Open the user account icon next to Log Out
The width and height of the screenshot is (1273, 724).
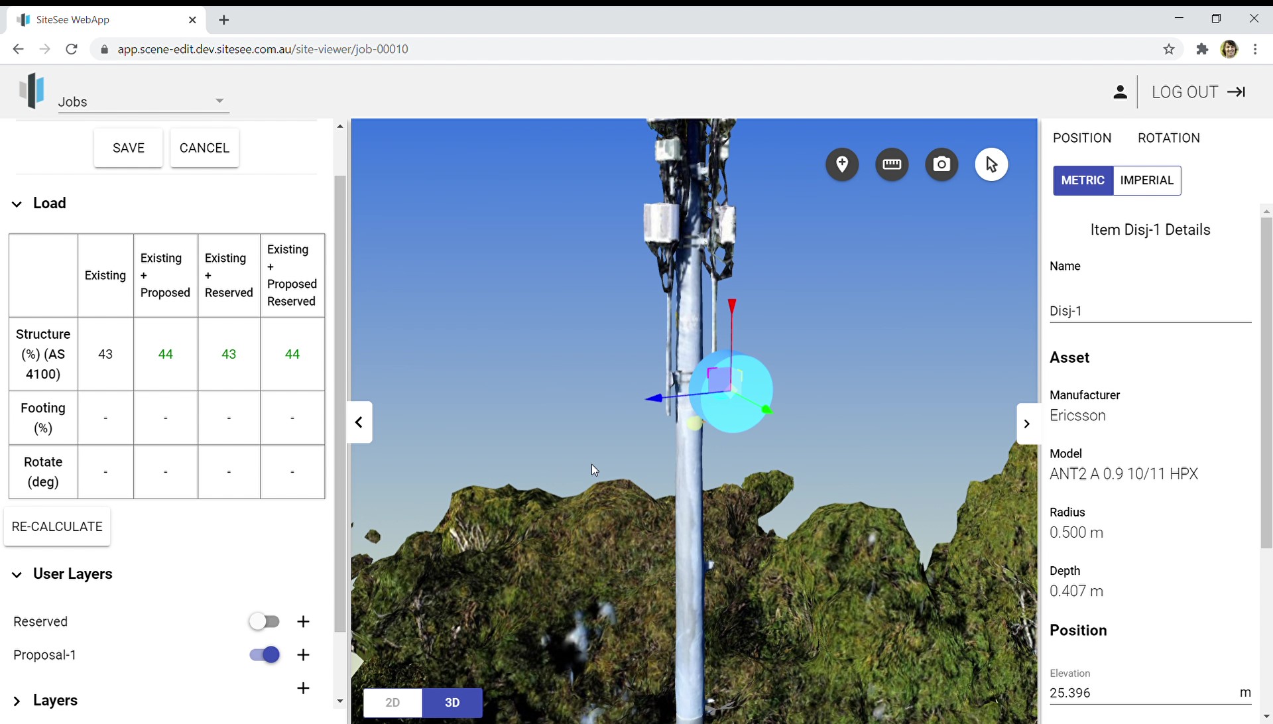[x=1121, y=91]
